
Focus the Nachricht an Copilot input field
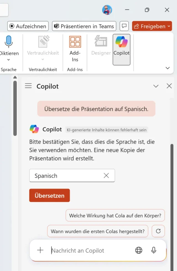88,251
